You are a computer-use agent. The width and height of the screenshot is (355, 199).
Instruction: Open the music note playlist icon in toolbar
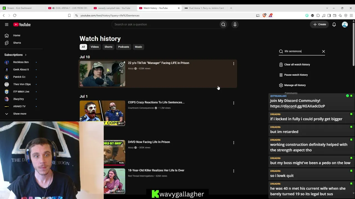(324, 15)
